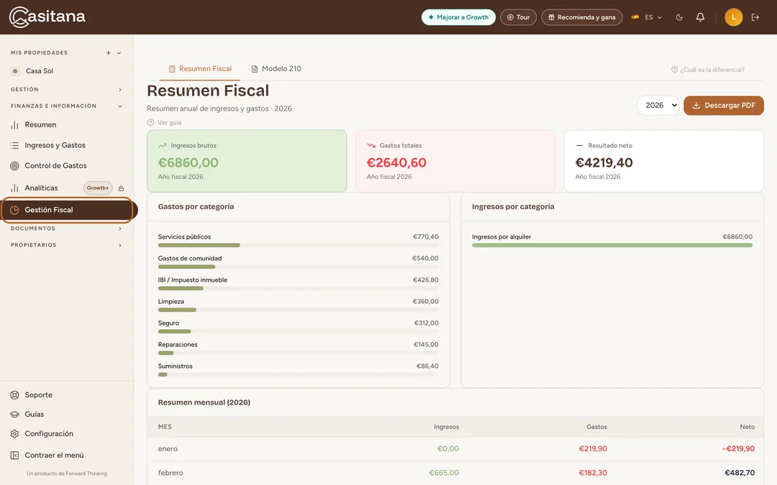
Task: Click the Resultado neto card
Action: (663, 161)
